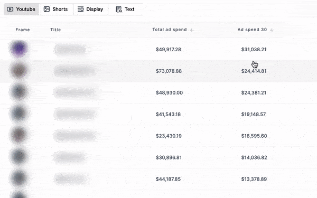Click the Display layout icon
The width and height of the screenshot is (317, 198).
coord(81,10)
